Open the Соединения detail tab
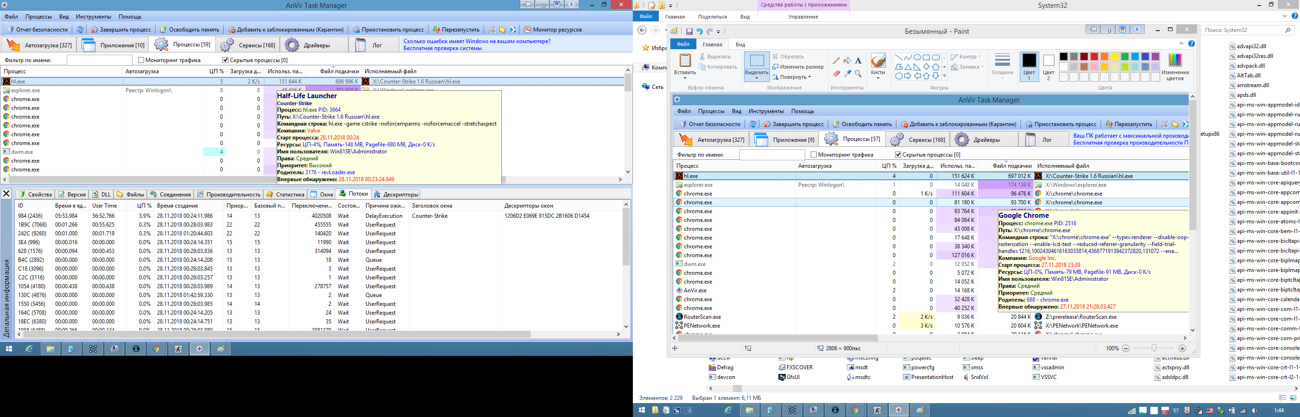This screenshot has width=1300, height=417. tap(170, 194)
